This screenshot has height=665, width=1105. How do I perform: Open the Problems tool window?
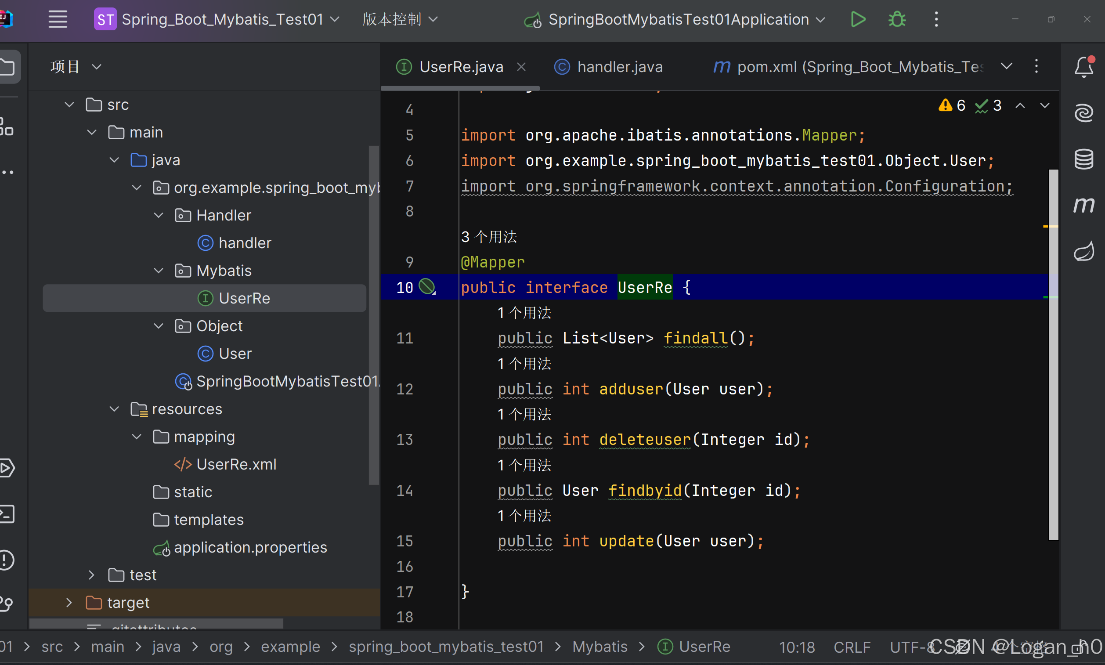coord(6,560)
